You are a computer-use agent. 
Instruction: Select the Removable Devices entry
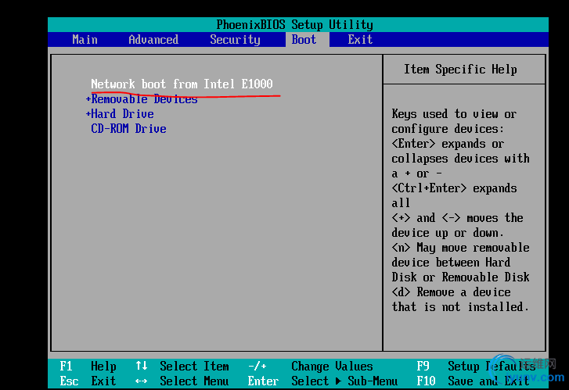145,99
